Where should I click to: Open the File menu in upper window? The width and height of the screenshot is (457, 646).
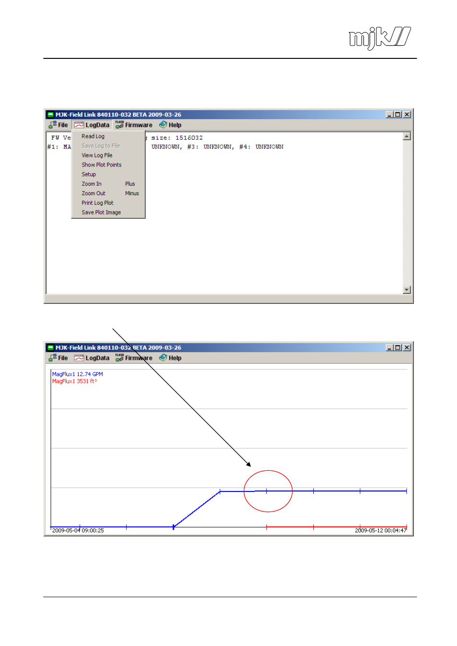click(58, 125)
